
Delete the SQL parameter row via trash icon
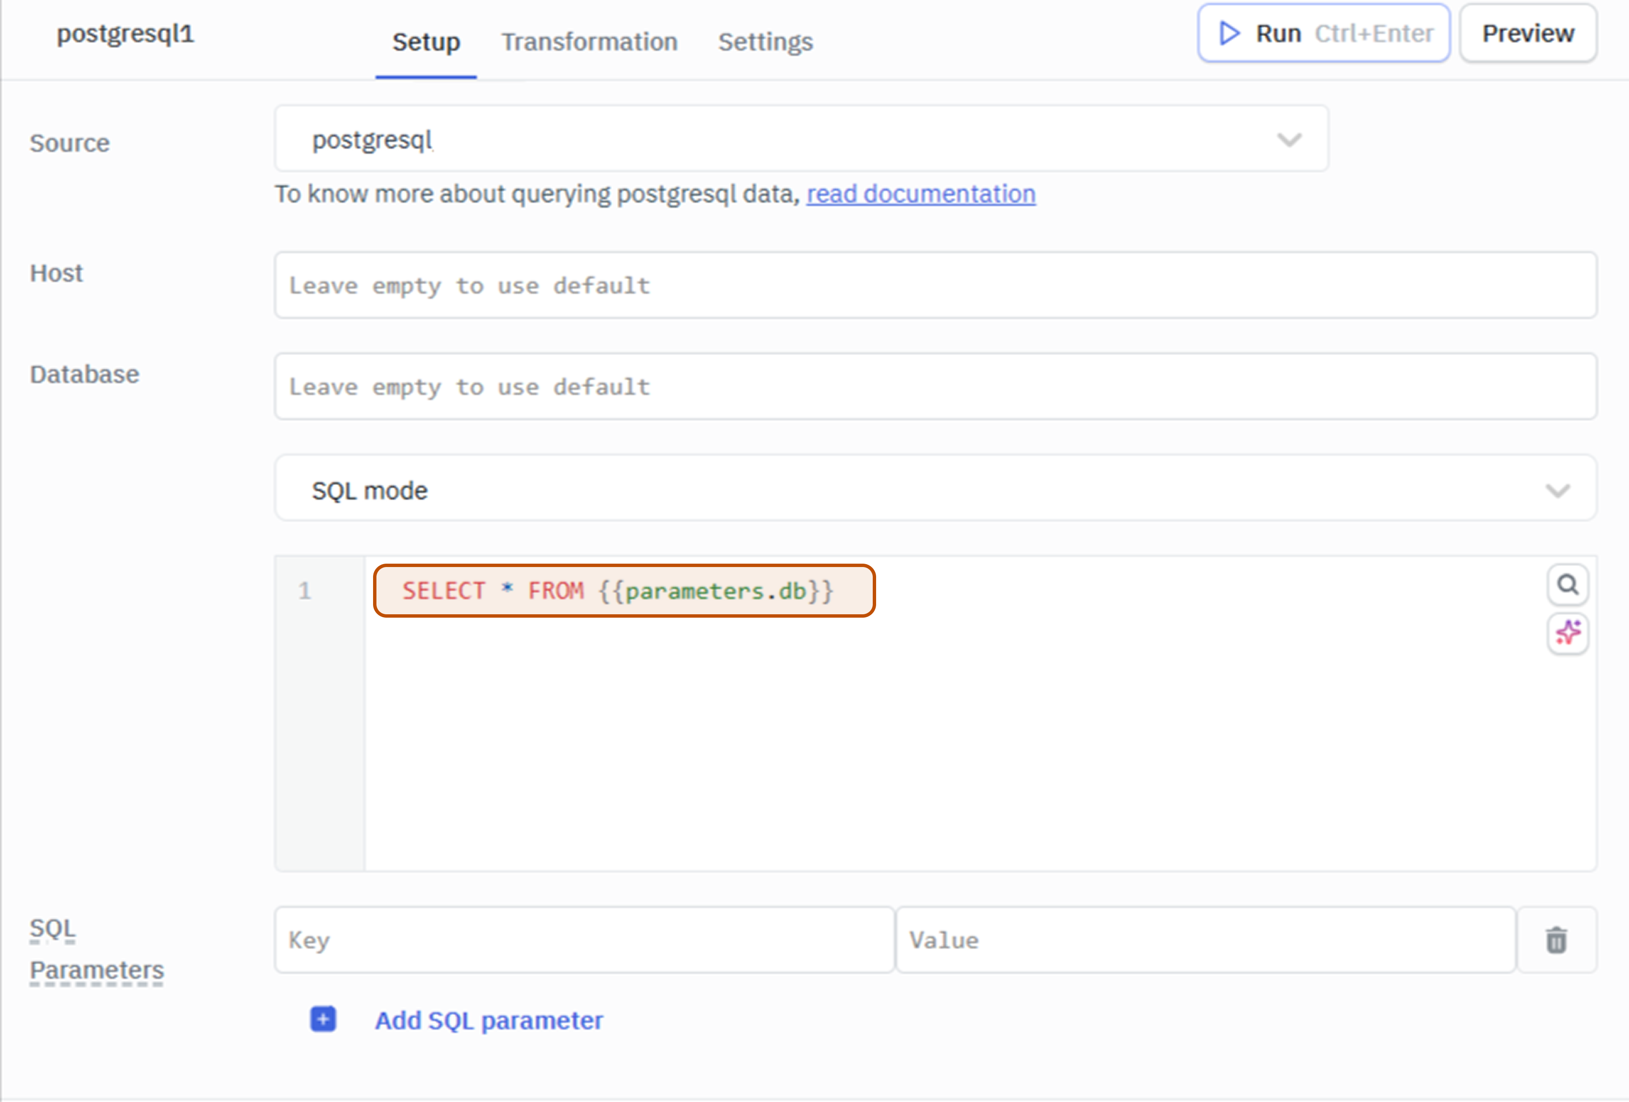pos(1557,940)
